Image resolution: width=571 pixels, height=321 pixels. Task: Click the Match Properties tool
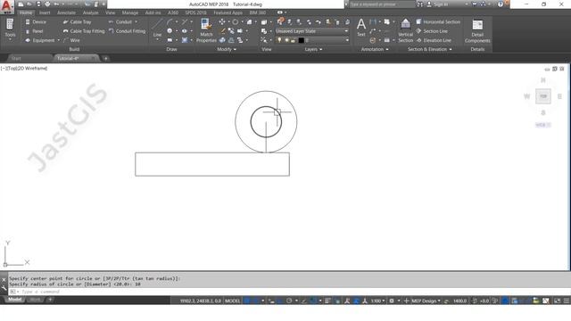click(206, 30)
